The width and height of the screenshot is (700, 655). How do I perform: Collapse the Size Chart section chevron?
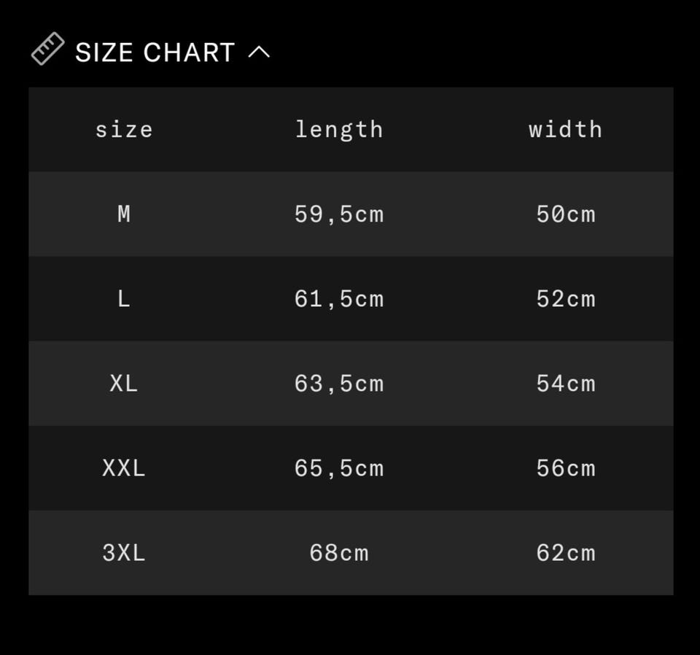coord(259,53)
